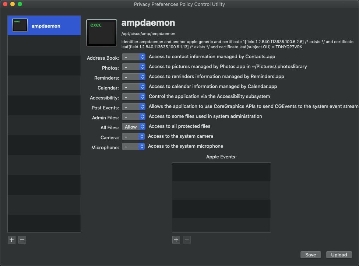Click the CoreGraphics CGEvents description text
359x266 pixels.
point(253,106)
